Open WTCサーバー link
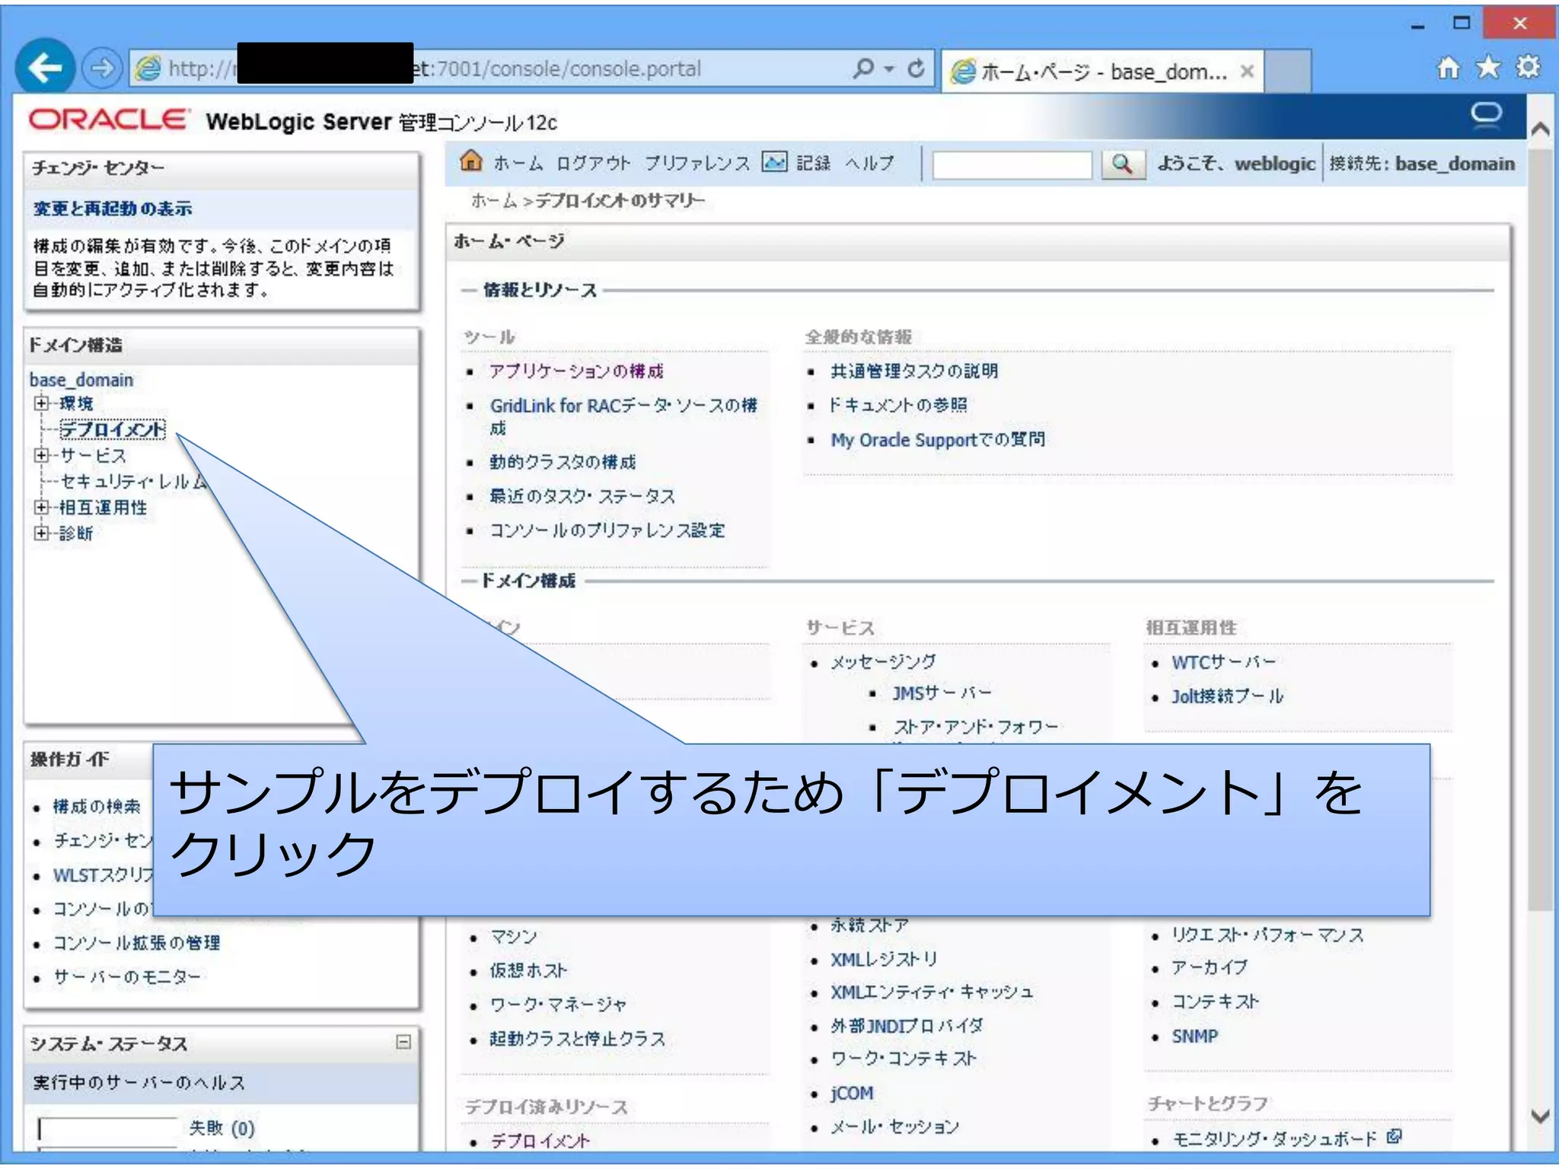This screenshot has height=1169, width=1559. coord(1223,662)
